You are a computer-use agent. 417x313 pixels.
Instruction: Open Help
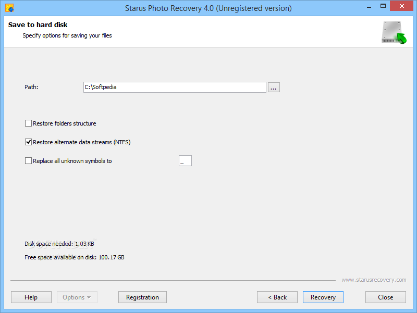tap(31, 297)
